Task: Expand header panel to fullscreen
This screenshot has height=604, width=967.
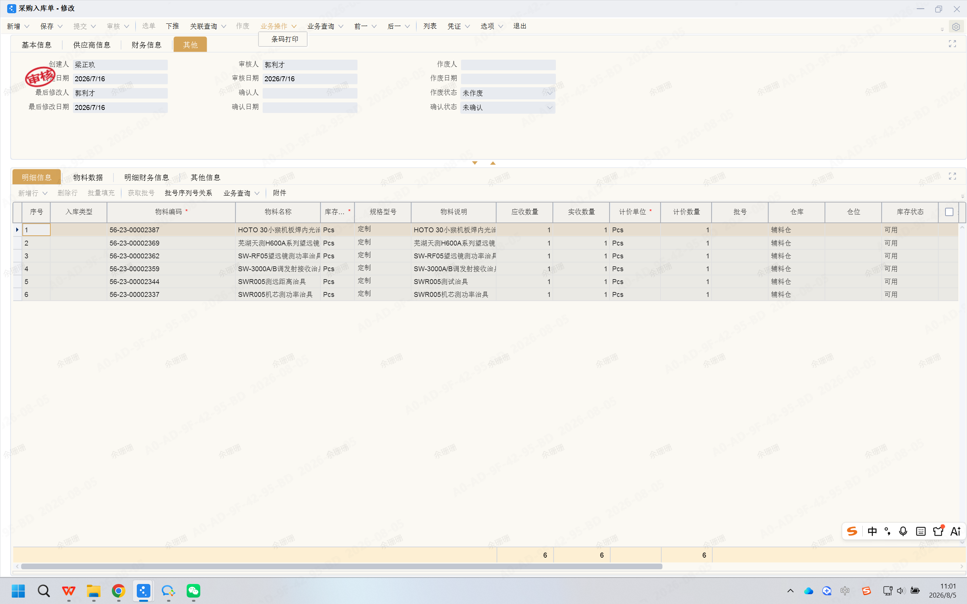Action: point(952,43)
